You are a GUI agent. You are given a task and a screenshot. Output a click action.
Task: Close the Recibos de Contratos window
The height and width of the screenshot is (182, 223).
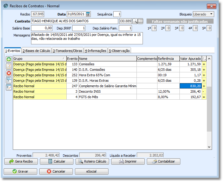[x=211, y=6]
